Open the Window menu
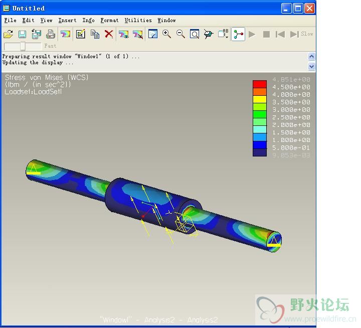The height and width of the screenshot is (328, 361). (166, 20)
